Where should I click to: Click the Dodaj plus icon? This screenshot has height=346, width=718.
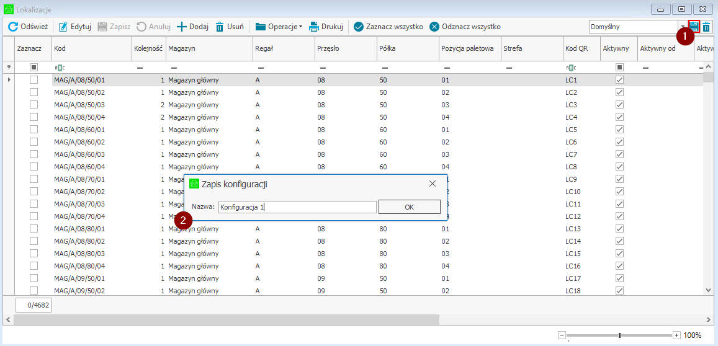[182, 27]
